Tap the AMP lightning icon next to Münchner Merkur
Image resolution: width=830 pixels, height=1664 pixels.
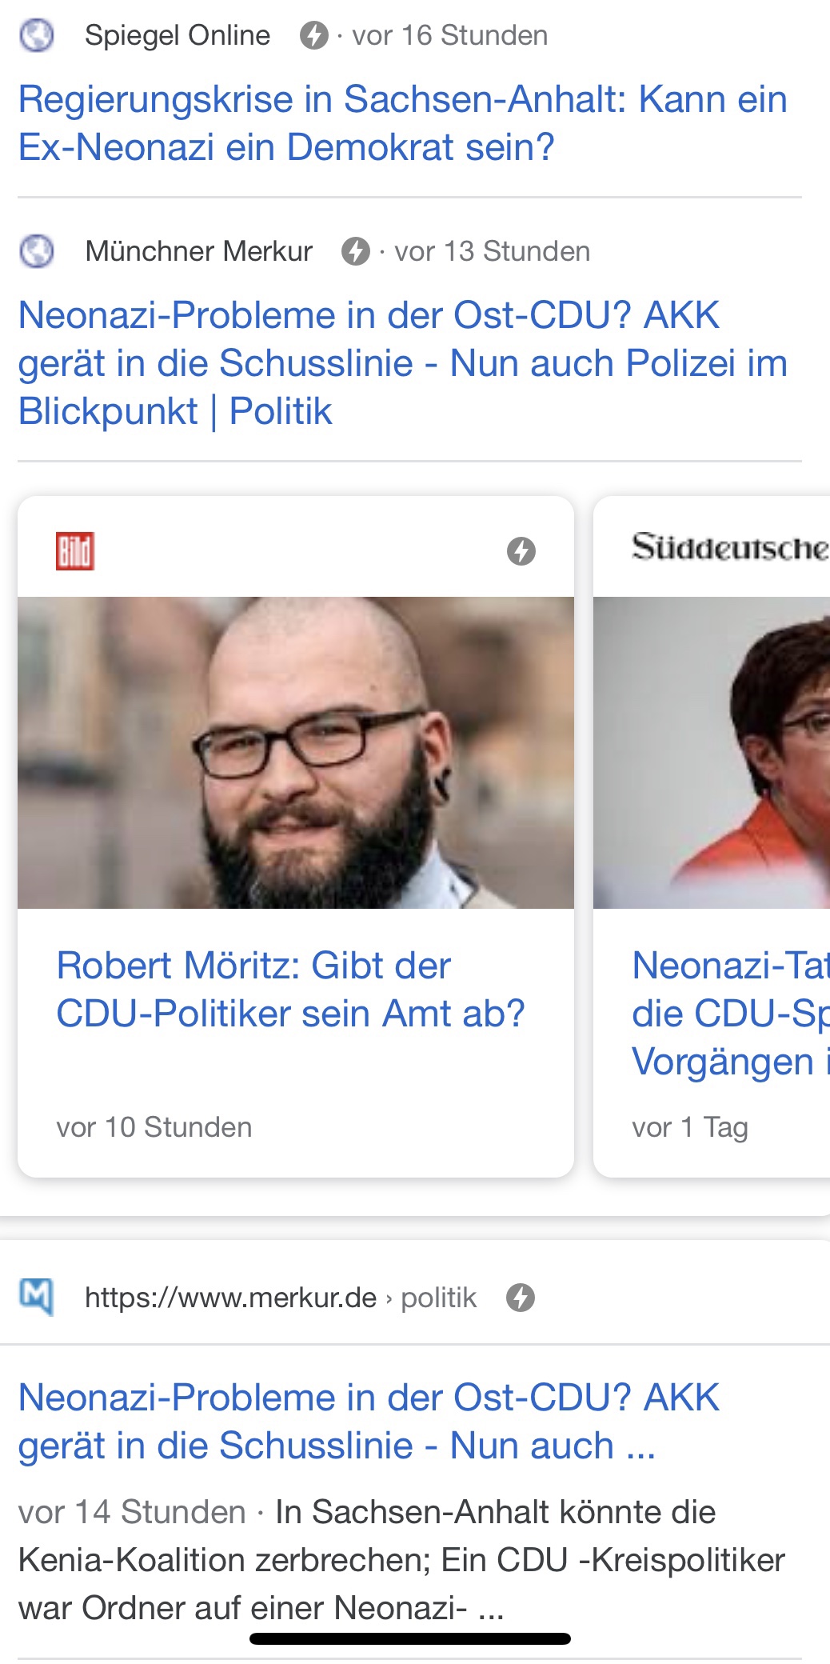tap(356, 251)
